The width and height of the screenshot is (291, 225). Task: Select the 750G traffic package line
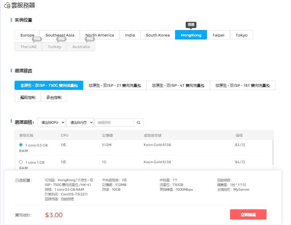tap(49, 85)
